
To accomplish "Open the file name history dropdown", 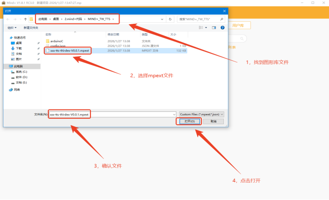I will click(174, 114).
